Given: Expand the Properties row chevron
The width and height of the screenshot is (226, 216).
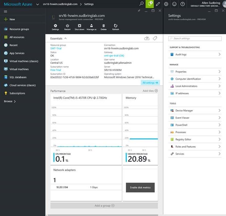Looking at the screenshot, I should 219,72.
